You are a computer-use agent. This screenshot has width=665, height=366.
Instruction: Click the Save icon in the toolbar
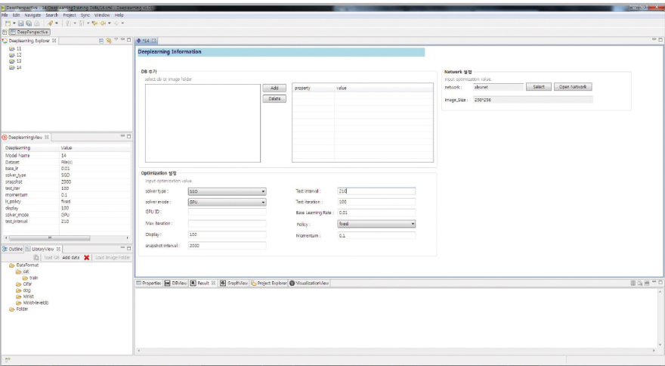[21, 23]
